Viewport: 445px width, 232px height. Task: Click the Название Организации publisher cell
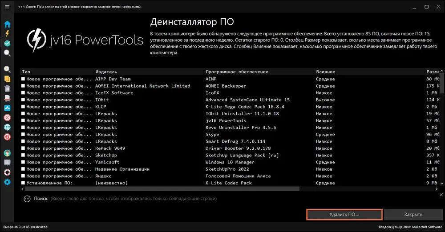pyautogui.click(x=122, y=169)
